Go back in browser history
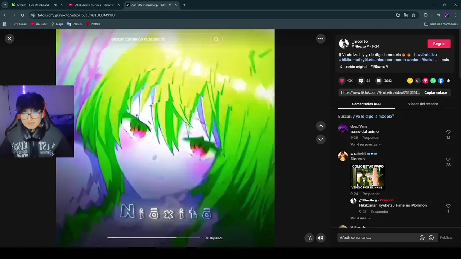 point(5,15)
